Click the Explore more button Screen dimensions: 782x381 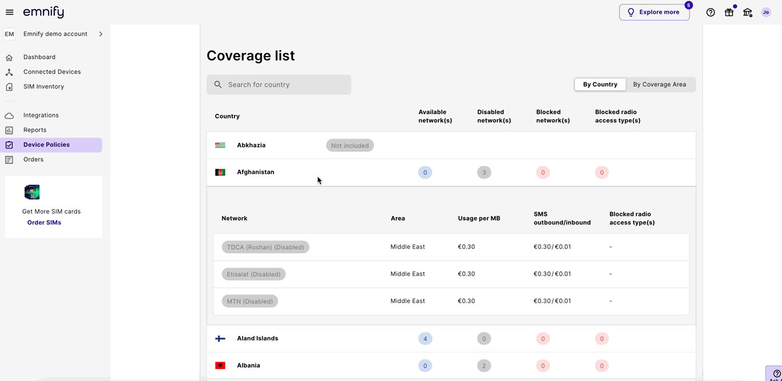pos(654,12)
